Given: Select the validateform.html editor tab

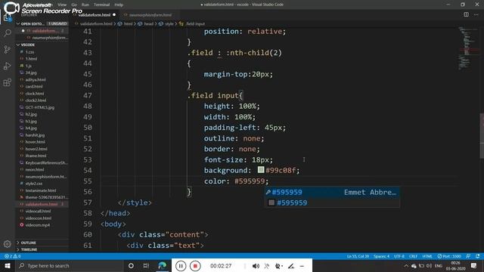Looking at the screenshot, I should [x=95, y=15].
